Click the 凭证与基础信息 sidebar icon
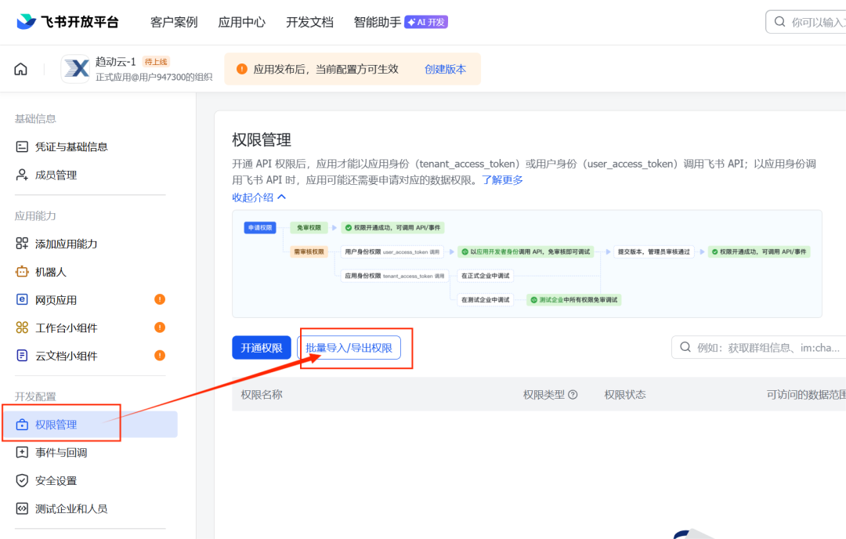The height and width of the screenshot is (539, 846). click(x=22, y=147)
